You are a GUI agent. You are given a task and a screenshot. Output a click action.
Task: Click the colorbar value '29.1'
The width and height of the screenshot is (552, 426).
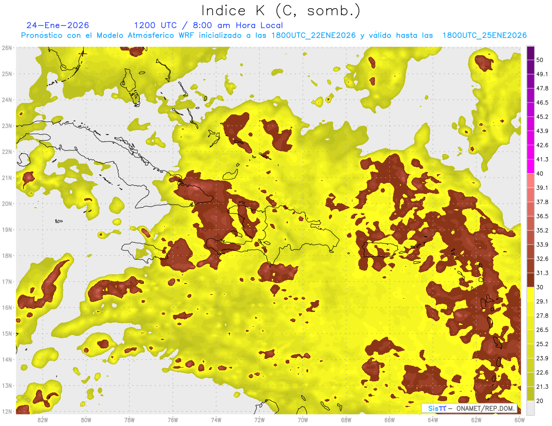[542, 301]
